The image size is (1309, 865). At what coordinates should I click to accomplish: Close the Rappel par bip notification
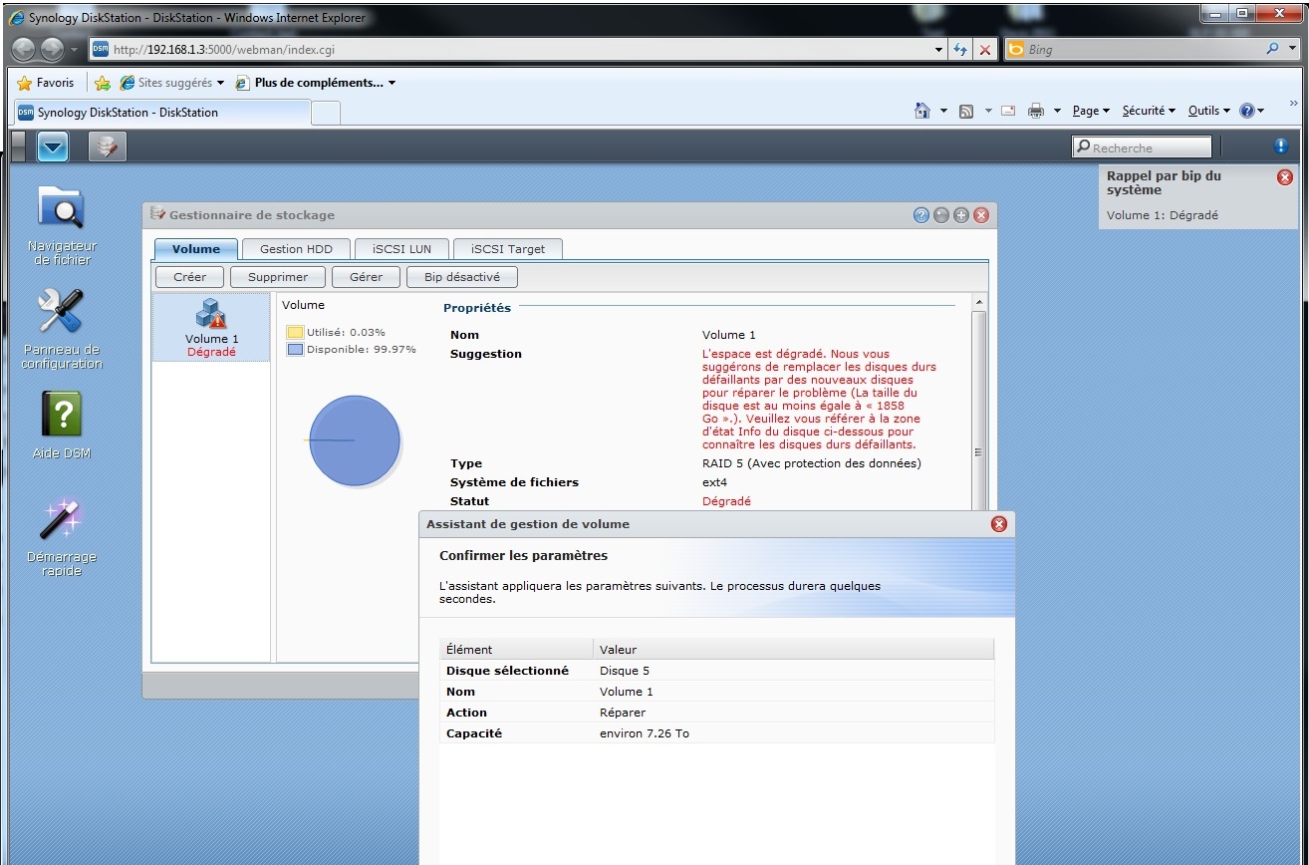pyautogui.click(x=1284, y=177)
